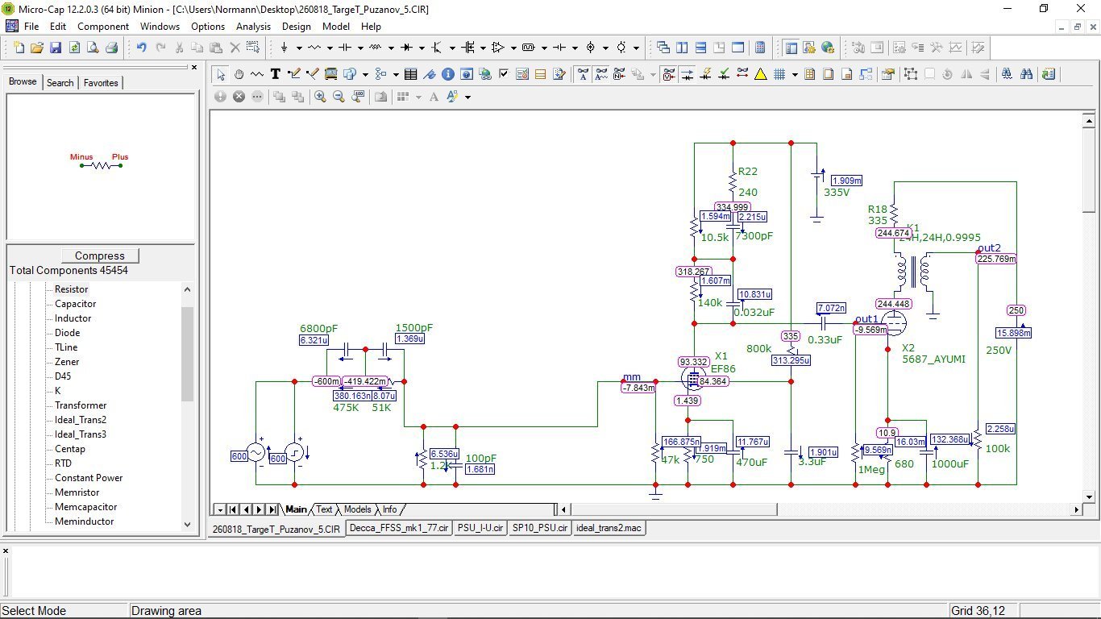1101x619 pixels.
Task: Click the checkbox icon in drawing toolbar
Action: (504, 74)
